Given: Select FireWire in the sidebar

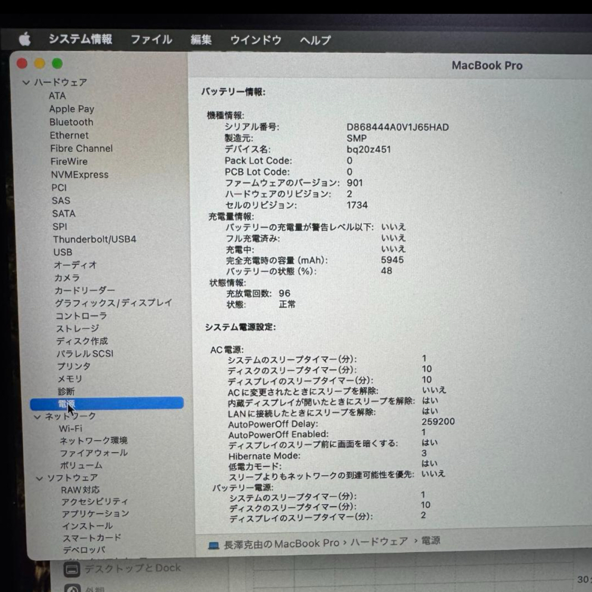Looking at the screenshot, I should [69, 162].
